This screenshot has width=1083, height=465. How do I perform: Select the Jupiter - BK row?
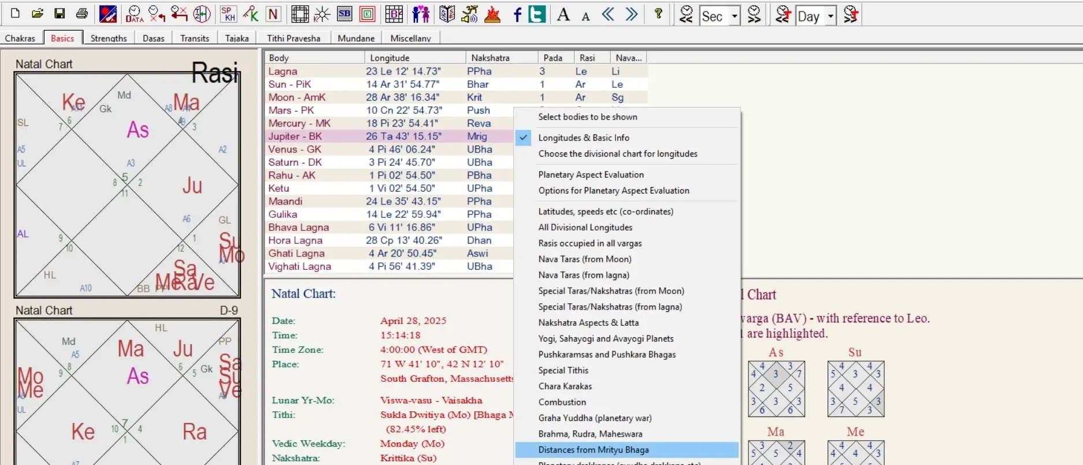(x=295, y=136)
